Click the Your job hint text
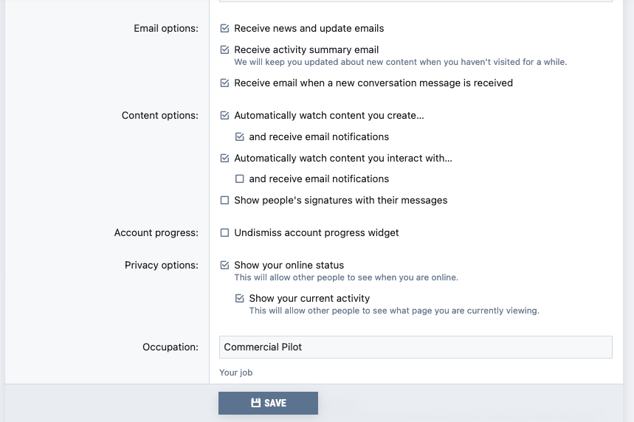Screen dimensions: 634x422 (235, 373)
